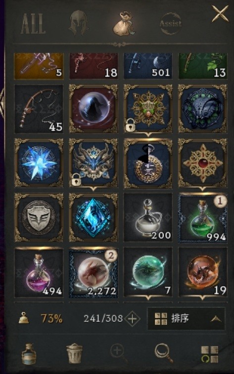This screenshot has width=234, height=374.
Task: Select the pouch bag items tab
Action: pyautogui.click(x=124, y=24)
